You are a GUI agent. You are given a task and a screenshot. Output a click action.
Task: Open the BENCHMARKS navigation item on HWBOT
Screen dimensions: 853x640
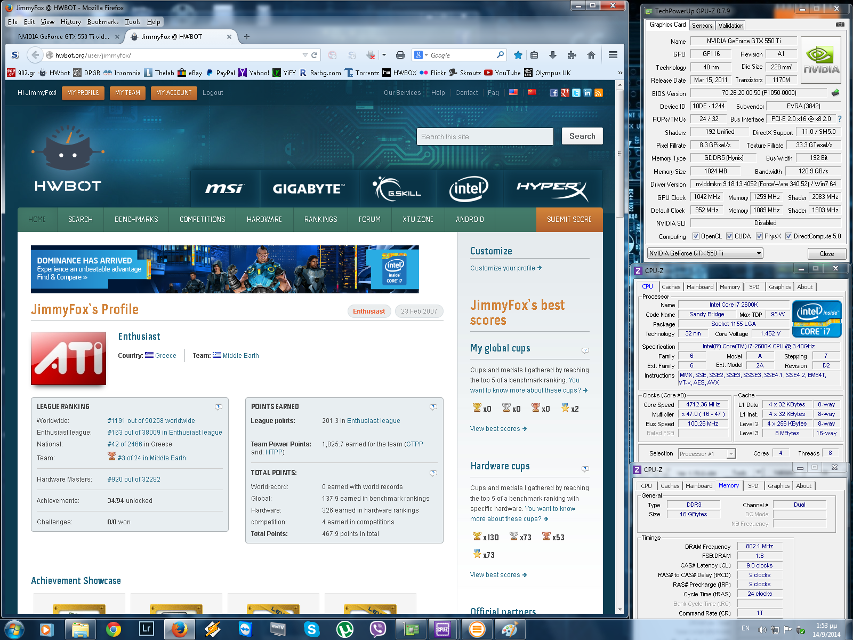pyautogui.click(x=136, y=219)
